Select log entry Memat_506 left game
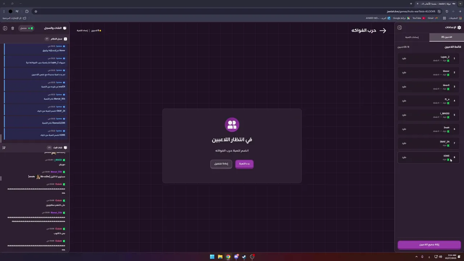 (x=35, y=97)
